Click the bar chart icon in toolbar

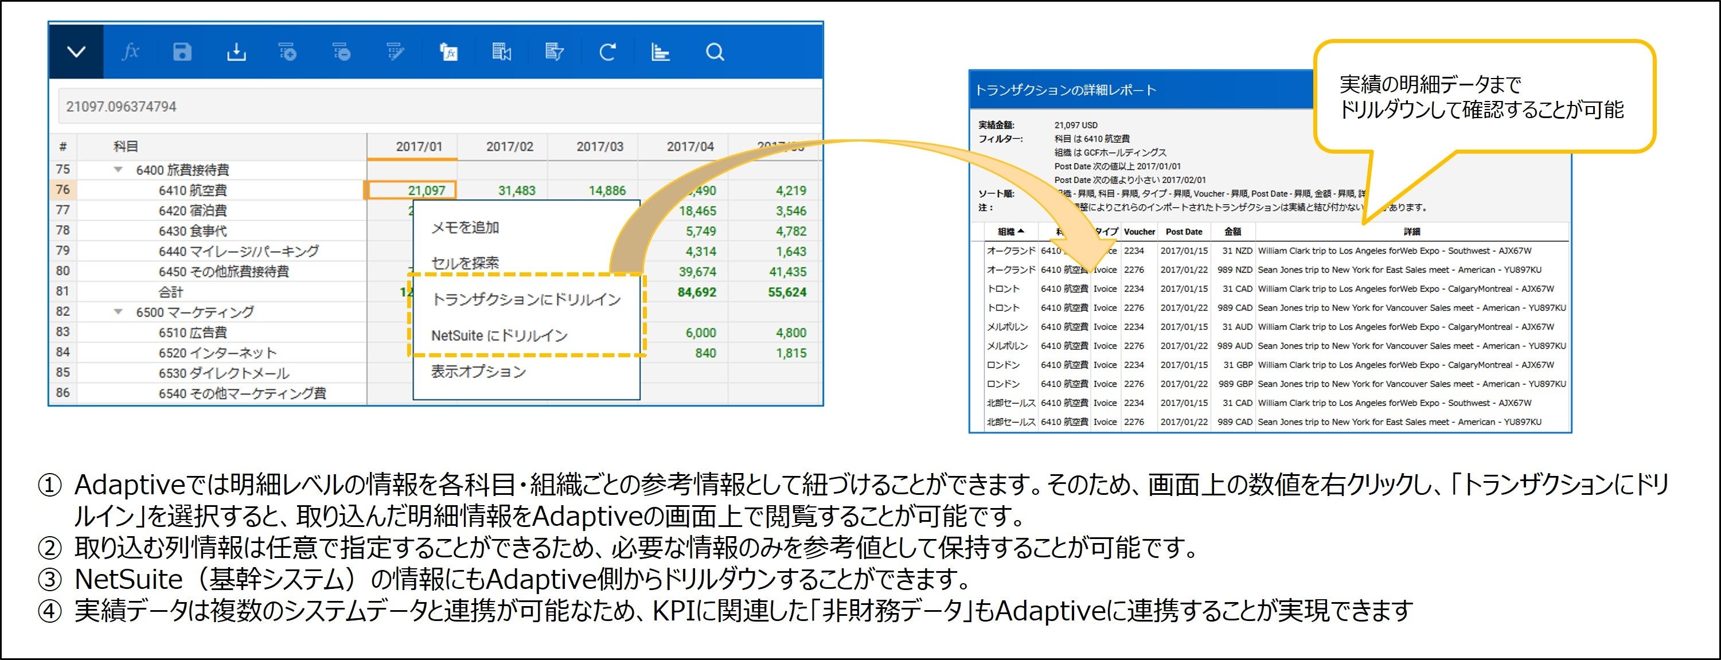pyautogui.click(x=660, y=52)
